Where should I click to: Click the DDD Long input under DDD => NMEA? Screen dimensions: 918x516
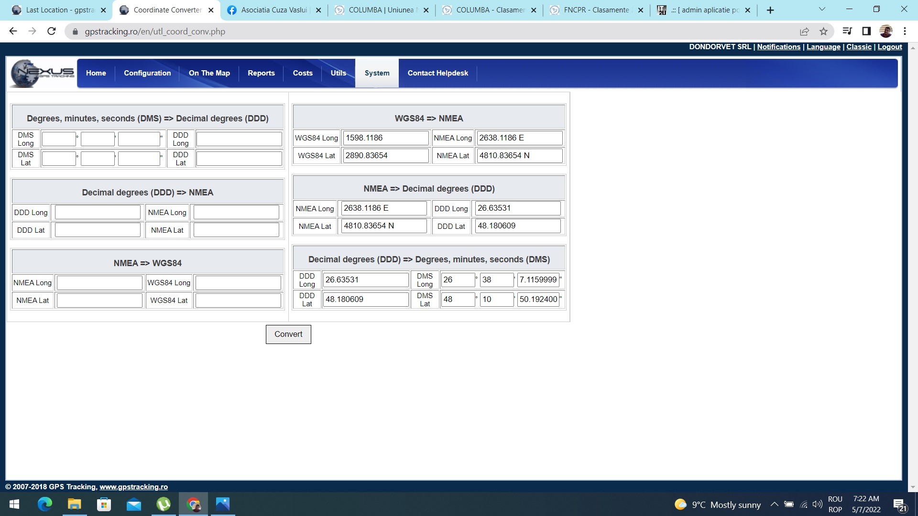98,212
